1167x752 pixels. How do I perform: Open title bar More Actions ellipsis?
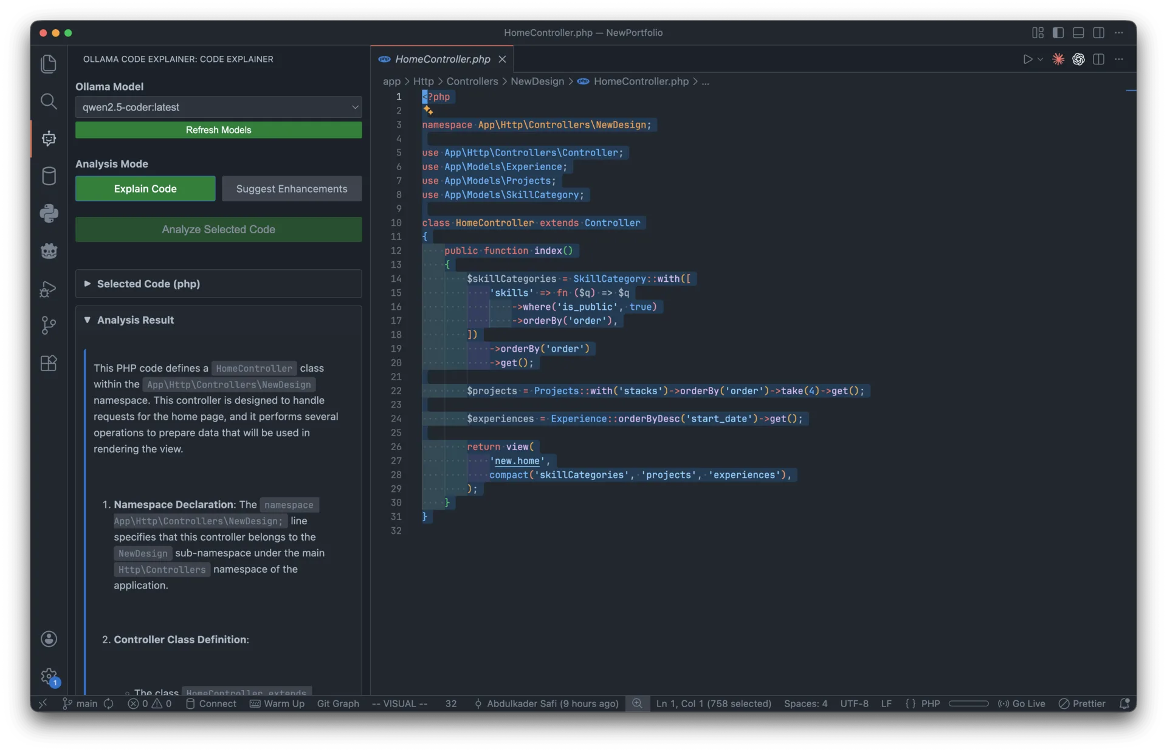coord(1119,33)
